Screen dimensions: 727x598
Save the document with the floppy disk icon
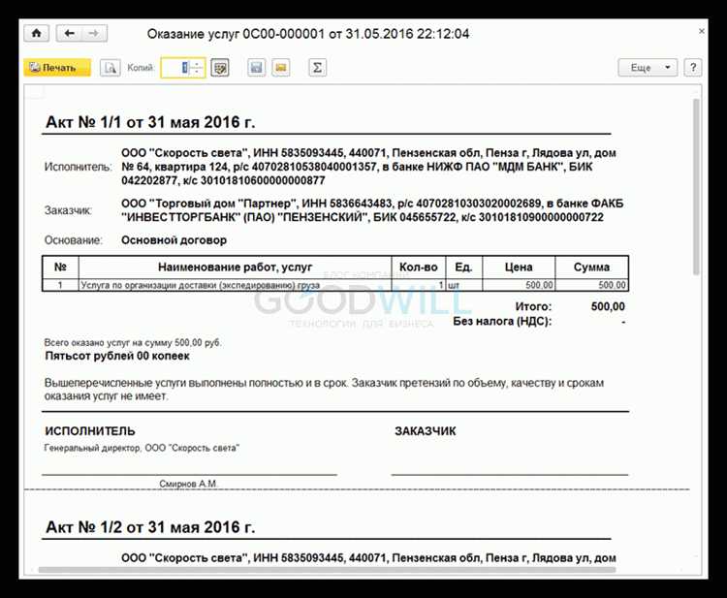click(257, 68)
